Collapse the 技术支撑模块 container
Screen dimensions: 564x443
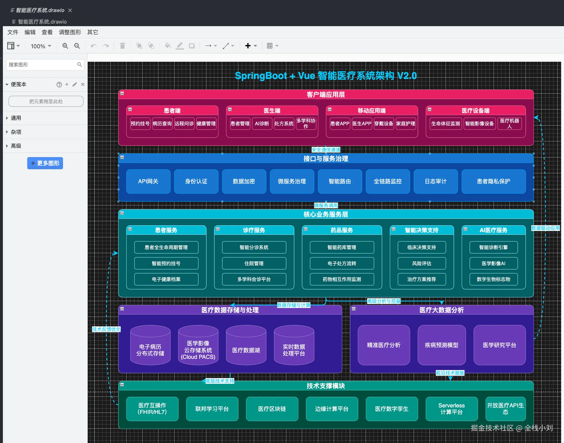tap(122, 385)
